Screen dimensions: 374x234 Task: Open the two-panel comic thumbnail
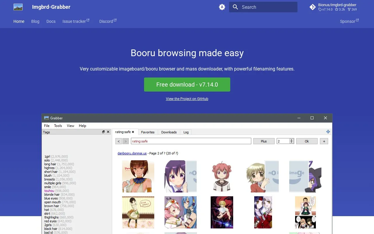(x=305, y=212)
